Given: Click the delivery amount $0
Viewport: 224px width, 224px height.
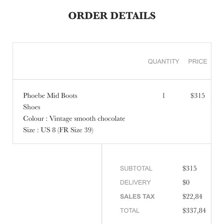Looking at the screenshot, I should click(186, 182).
